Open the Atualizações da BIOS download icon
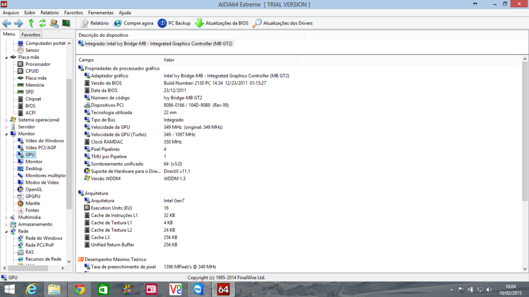This screenshot has height=297, width=529. [199, 23]
